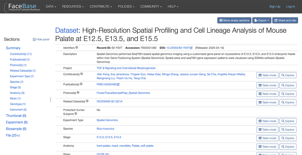This screenshot has height=155, width=302.
Task: Select Experiment (6) in the Sections panel
Action: (17, 122)
